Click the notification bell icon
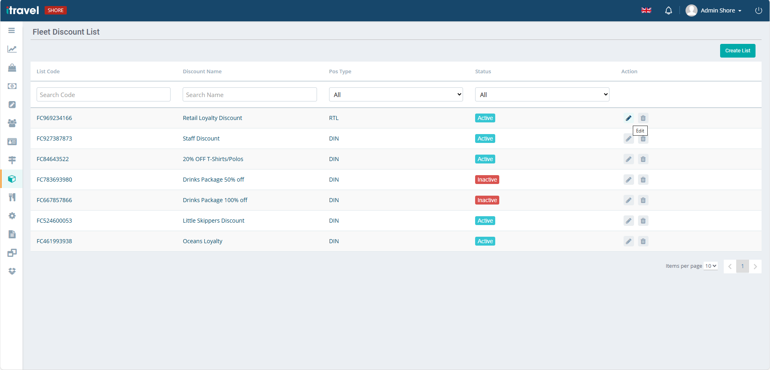 668,10
